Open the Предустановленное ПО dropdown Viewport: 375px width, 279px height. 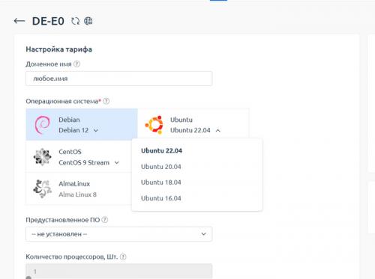click(119, 234)
